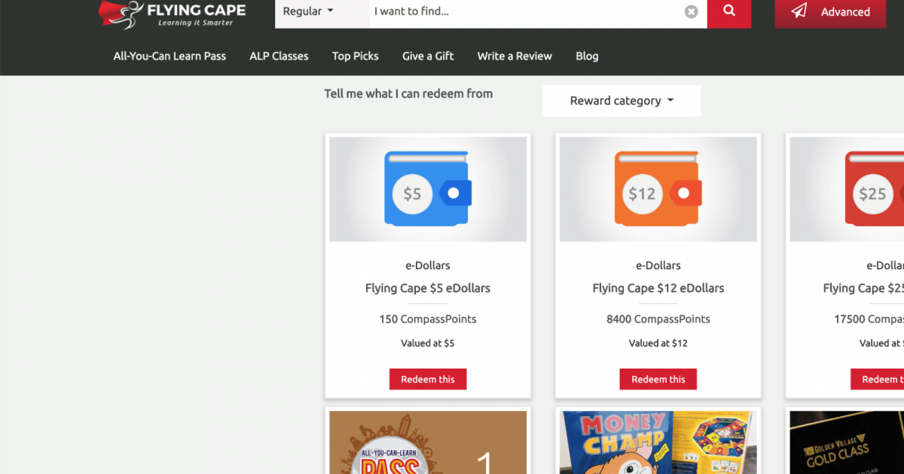Click 'Valued at $12' text
Viewport: 904px width, 474px height.
[x=658, y=343]
